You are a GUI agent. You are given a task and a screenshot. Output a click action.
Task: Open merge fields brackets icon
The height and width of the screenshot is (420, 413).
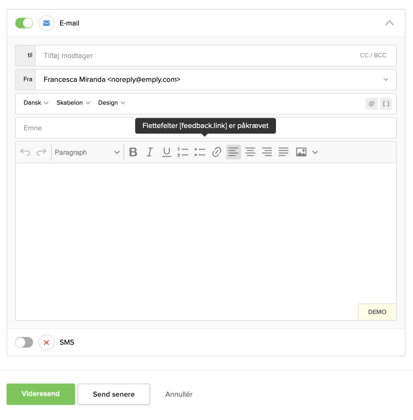(x=386, y=104)
